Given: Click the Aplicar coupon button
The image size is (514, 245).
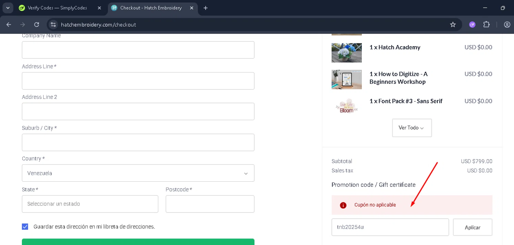Looking at the screenshot, I should [473, 227].
